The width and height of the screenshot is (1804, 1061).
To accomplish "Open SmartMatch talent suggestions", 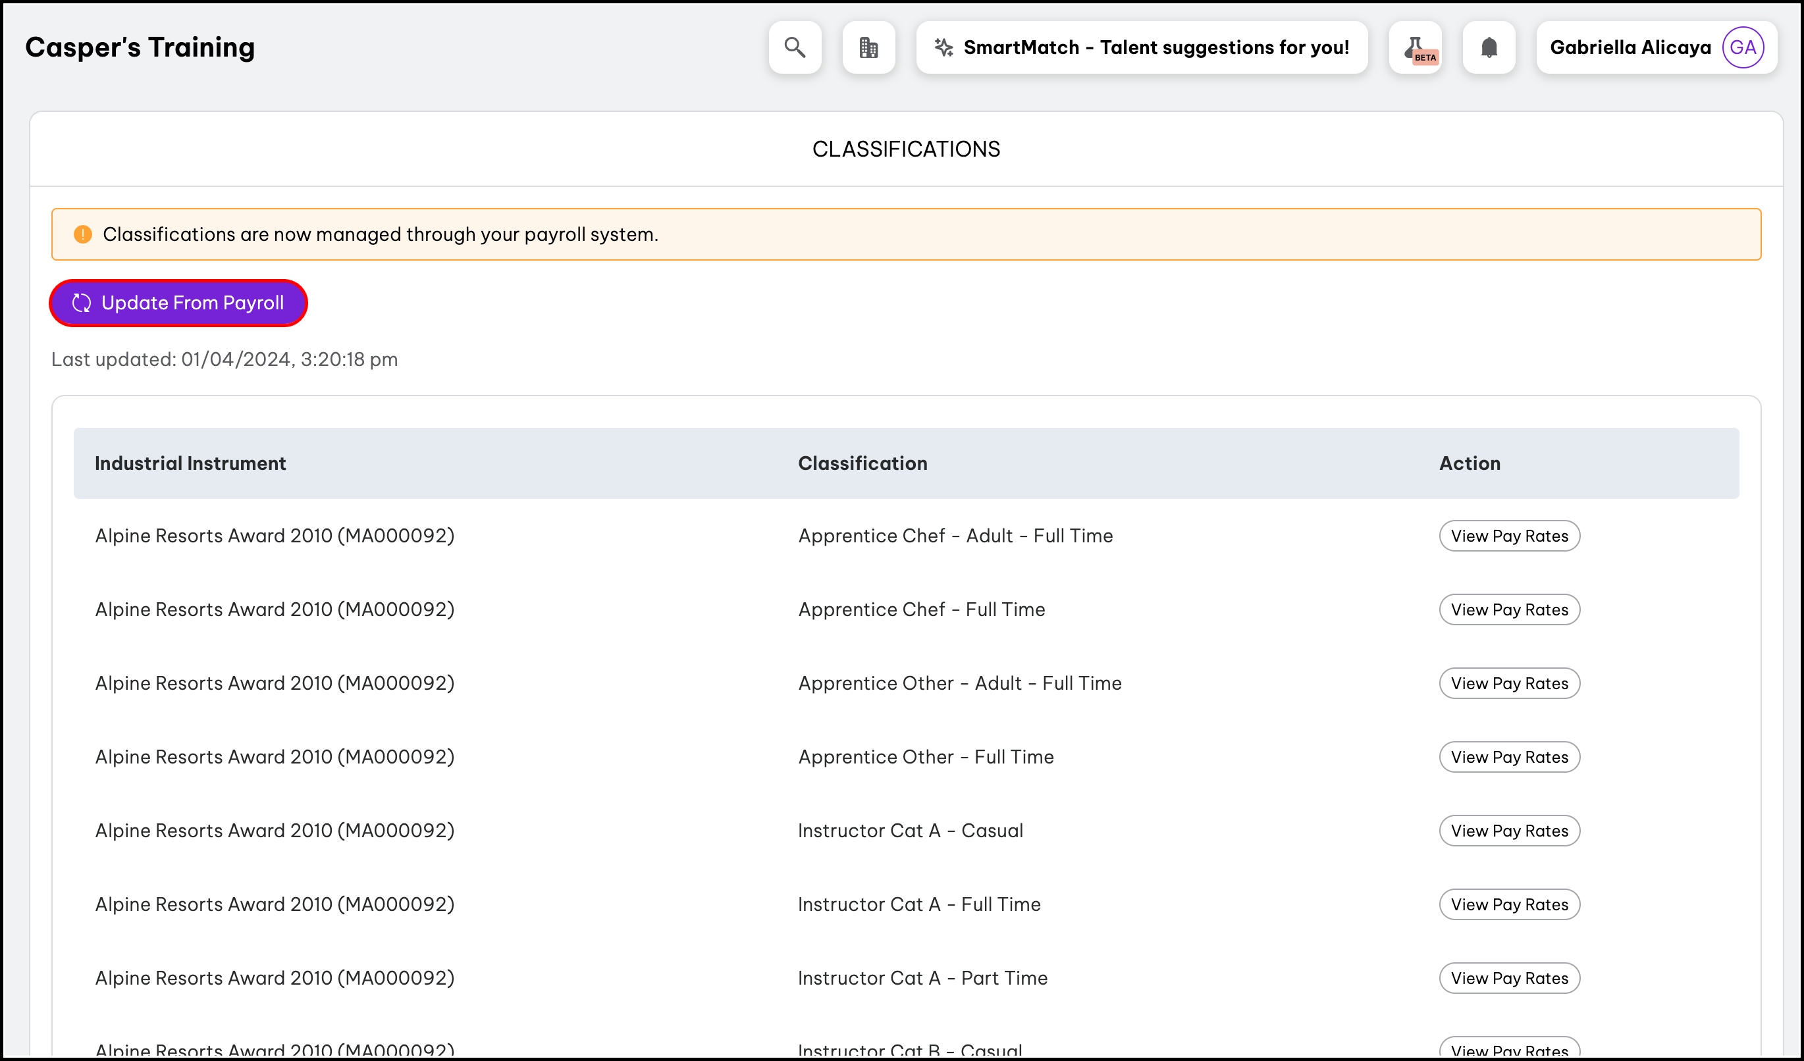I will pos(1155,47).
